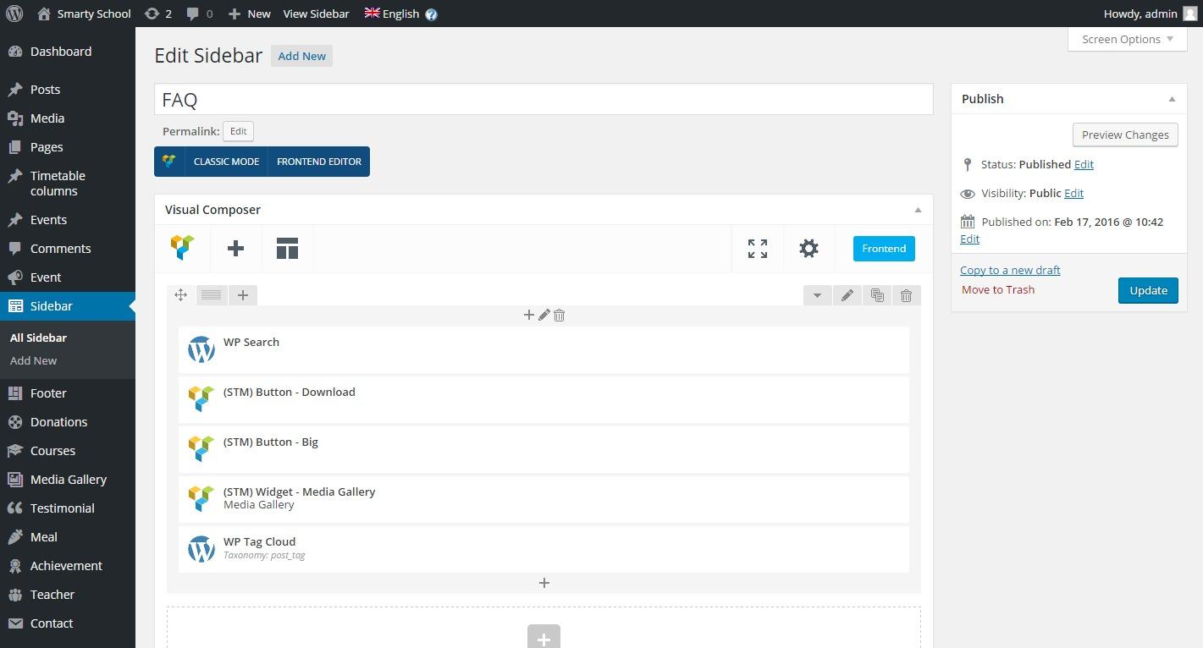Switch to Classic Mode editor

[226, 162]
